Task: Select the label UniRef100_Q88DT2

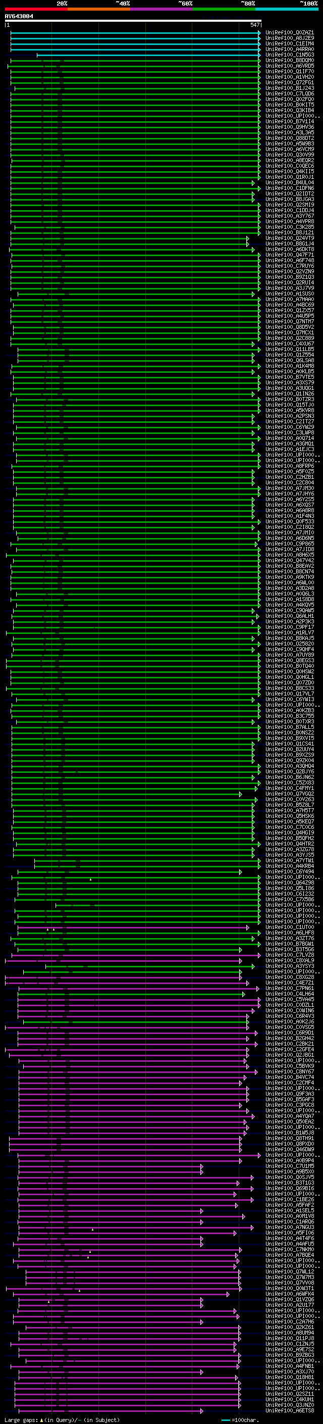Action: 289,138
